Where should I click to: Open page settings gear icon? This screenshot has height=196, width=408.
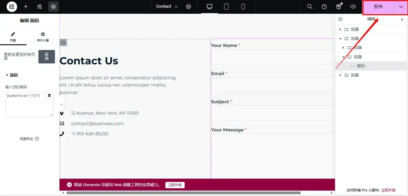pos(189,7)
